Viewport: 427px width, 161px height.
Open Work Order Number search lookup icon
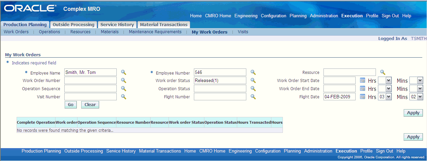tap(123, 80)
